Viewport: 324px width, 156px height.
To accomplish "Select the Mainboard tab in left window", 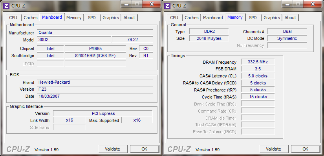I will [52, 17].
